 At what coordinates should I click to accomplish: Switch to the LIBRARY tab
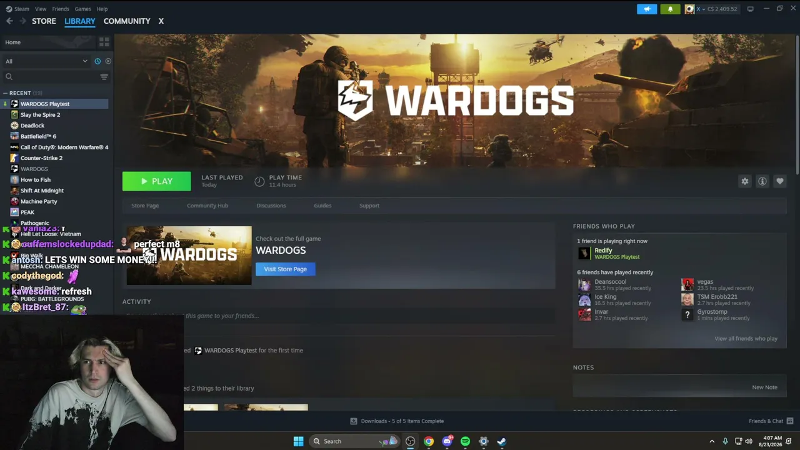(80, 21)
